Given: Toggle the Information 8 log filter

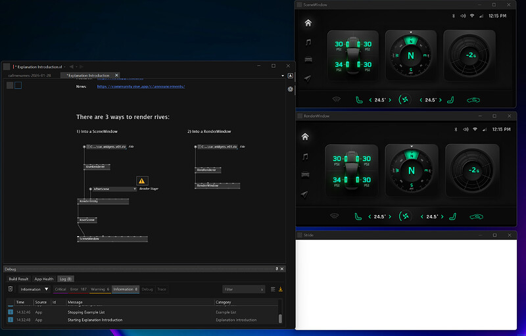Looking at the screenshot, I should pyautogui.click(x=125, y=289).
